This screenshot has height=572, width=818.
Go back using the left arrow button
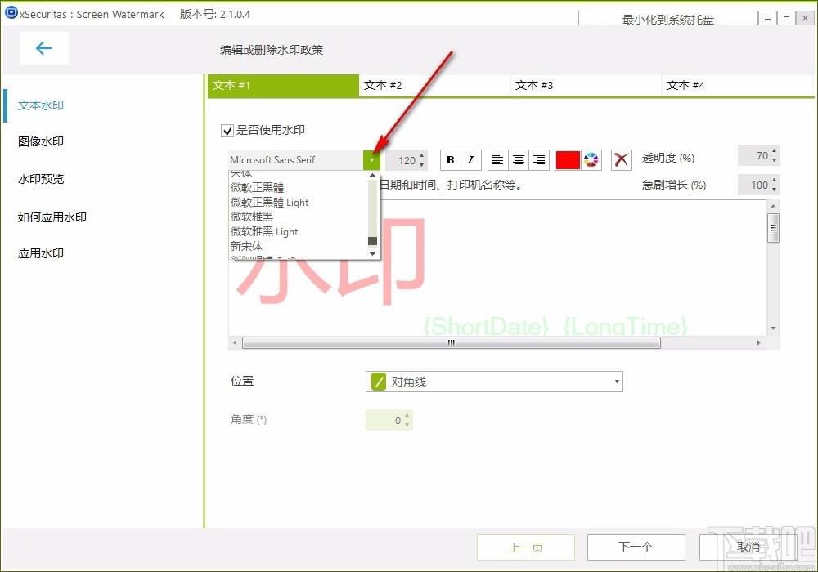click(44, 48)
